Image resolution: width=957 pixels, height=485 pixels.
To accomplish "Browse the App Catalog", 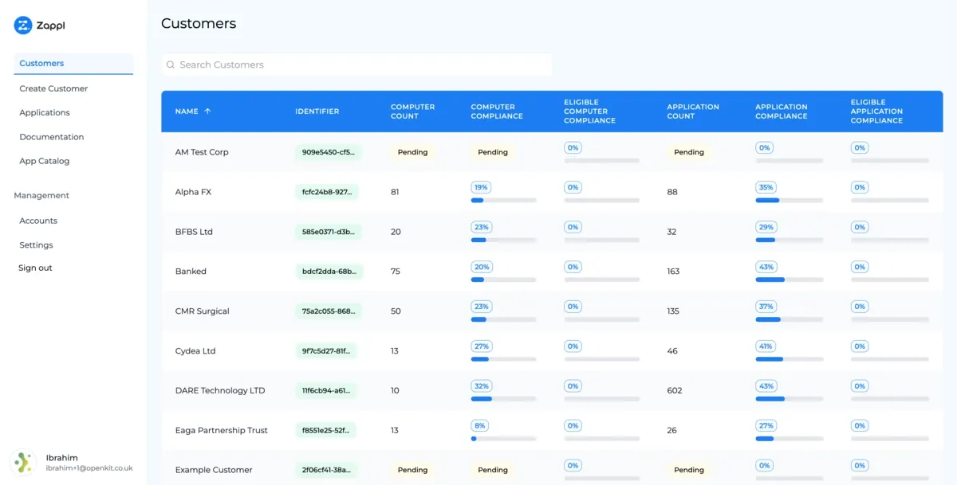I will [44, 161].
